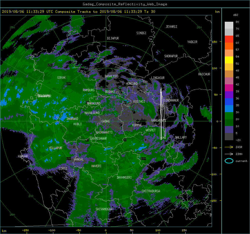The width and height of the screenshot is (250, 234).
Task: Click the SIRSI city label
Action: [63, 169]
